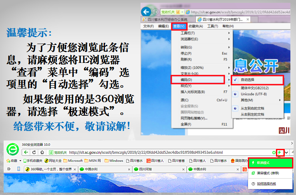This screenshot has height=195, width=296.
Task: Select Unicode (UTF-8) encoding
Action: pyautogui.click(x=257, y=94)
